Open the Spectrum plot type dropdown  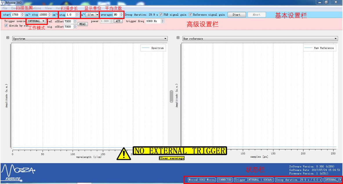coord(90,39)
